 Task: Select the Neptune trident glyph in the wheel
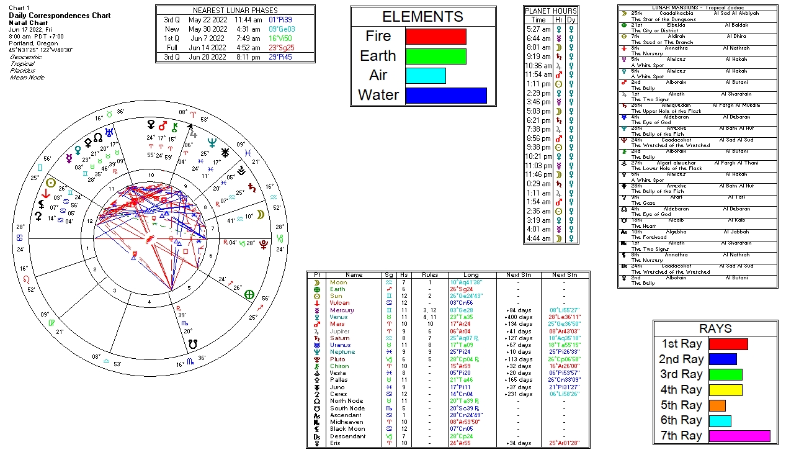pyautogui.click(x=212, y=142)
